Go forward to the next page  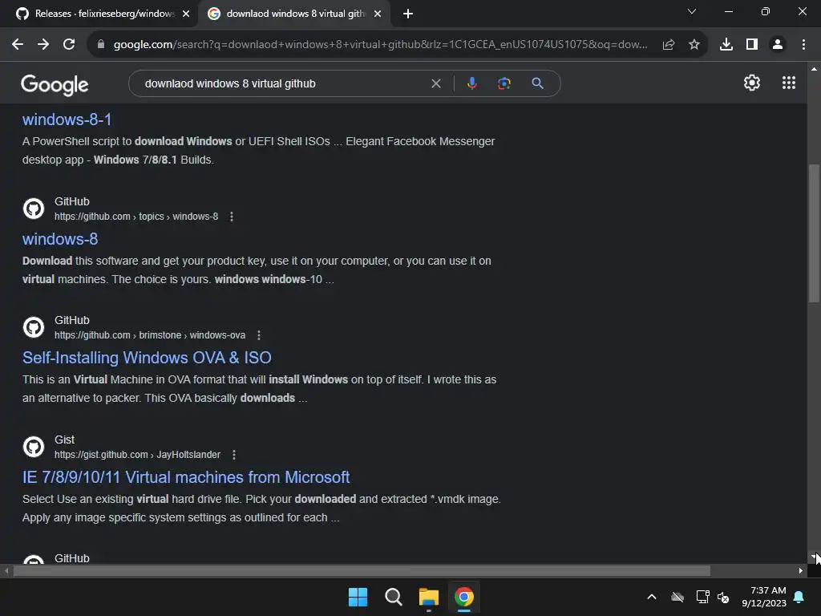(x=43, y=45)
